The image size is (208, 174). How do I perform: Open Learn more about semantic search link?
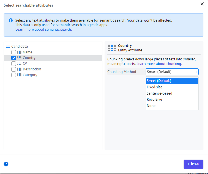(43, 29)
